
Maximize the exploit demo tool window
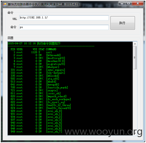[129, 4]
